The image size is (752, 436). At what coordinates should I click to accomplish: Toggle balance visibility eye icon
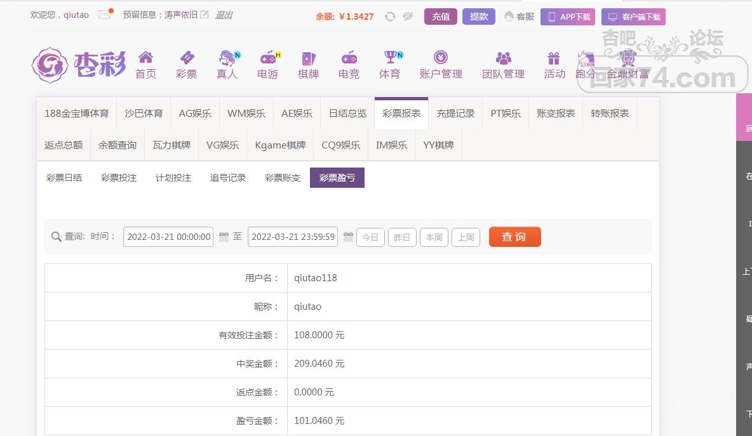408,17
